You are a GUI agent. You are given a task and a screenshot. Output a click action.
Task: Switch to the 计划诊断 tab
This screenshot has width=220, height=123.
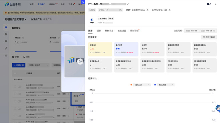tap(134, 31)
